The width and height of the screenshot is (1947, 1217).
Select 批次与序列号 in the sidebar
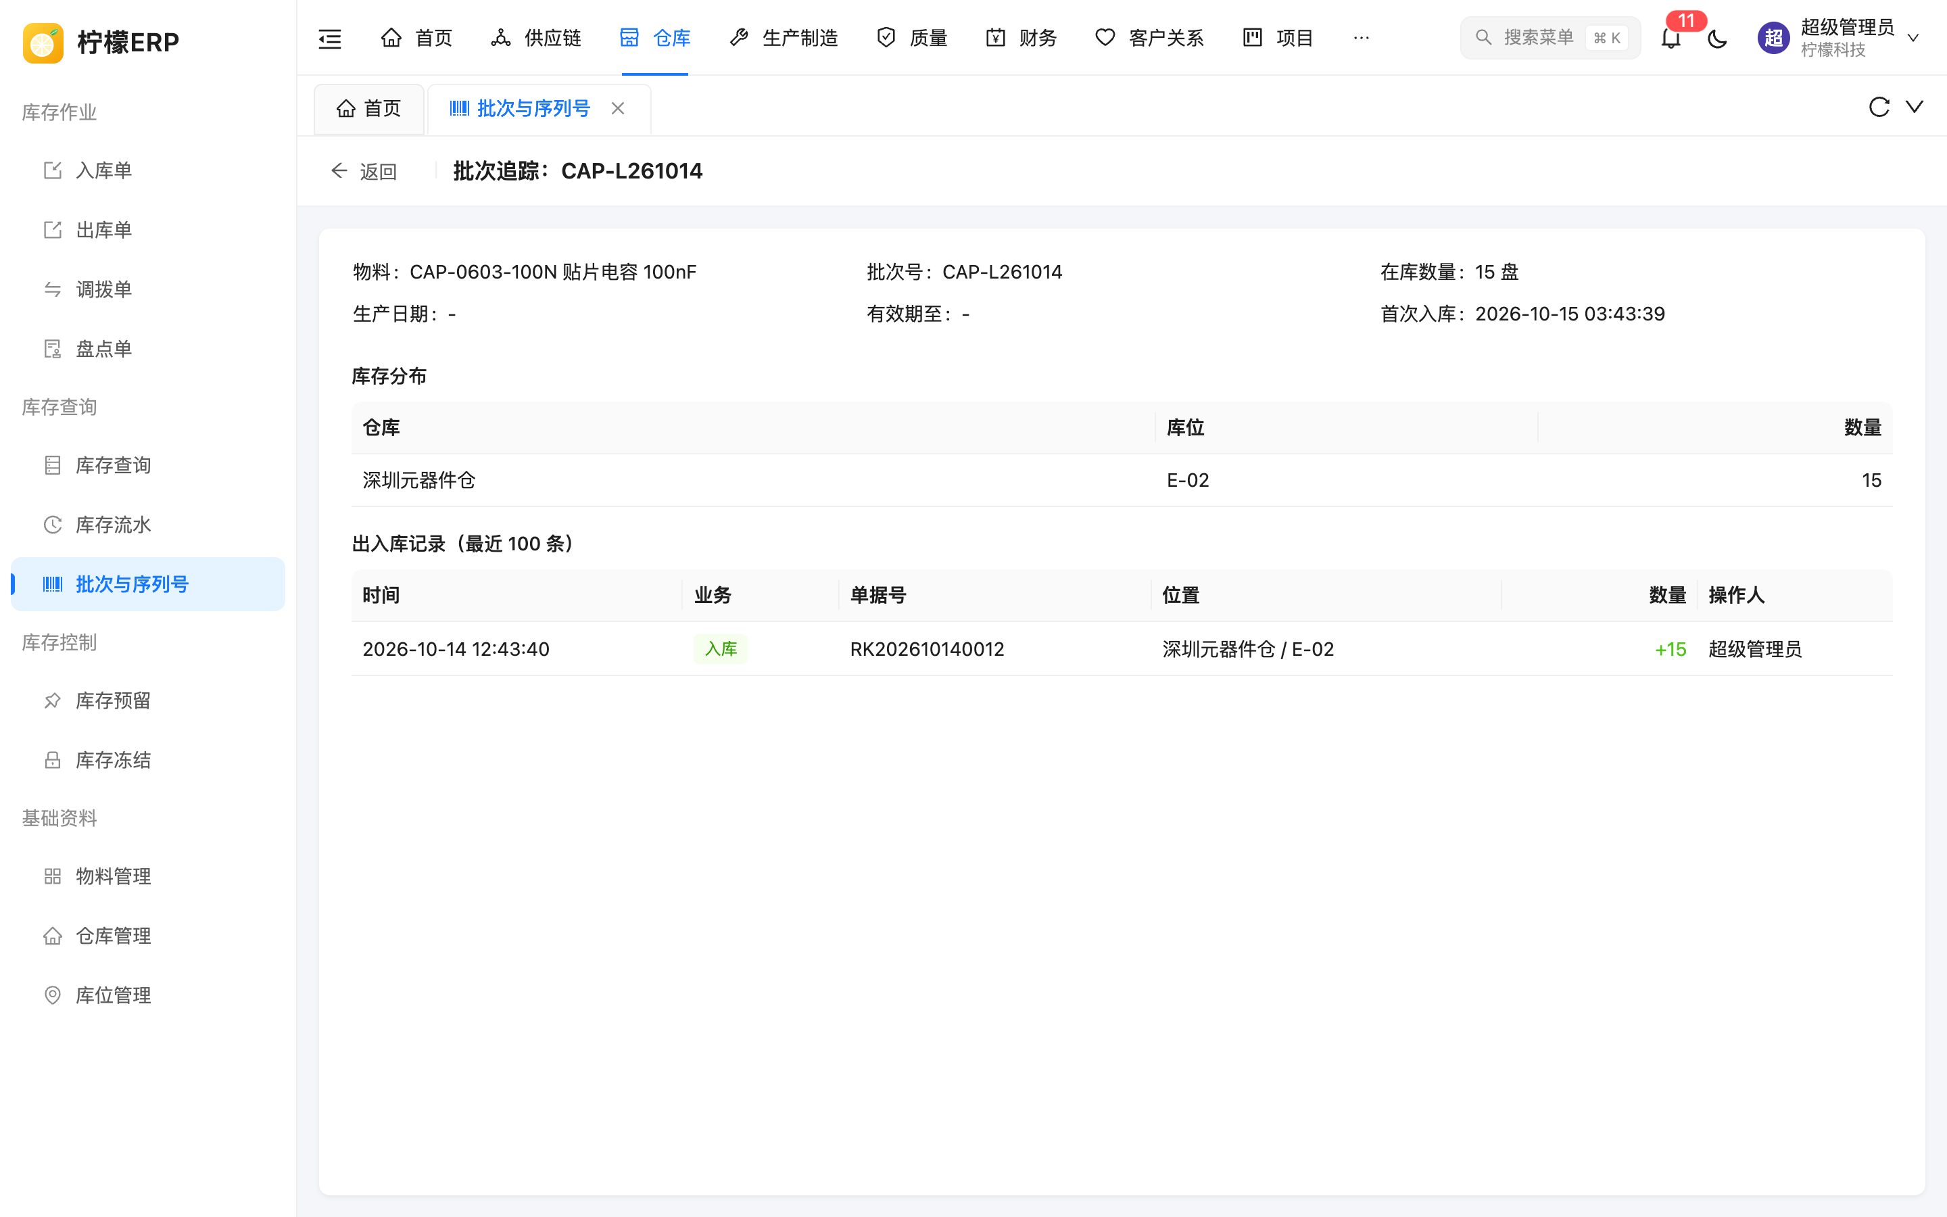coord(148,584)
